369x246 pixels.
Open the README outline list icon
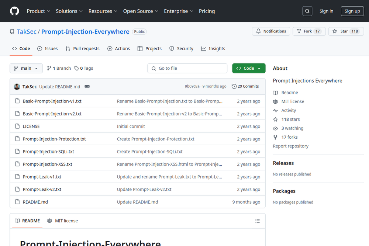257,221
